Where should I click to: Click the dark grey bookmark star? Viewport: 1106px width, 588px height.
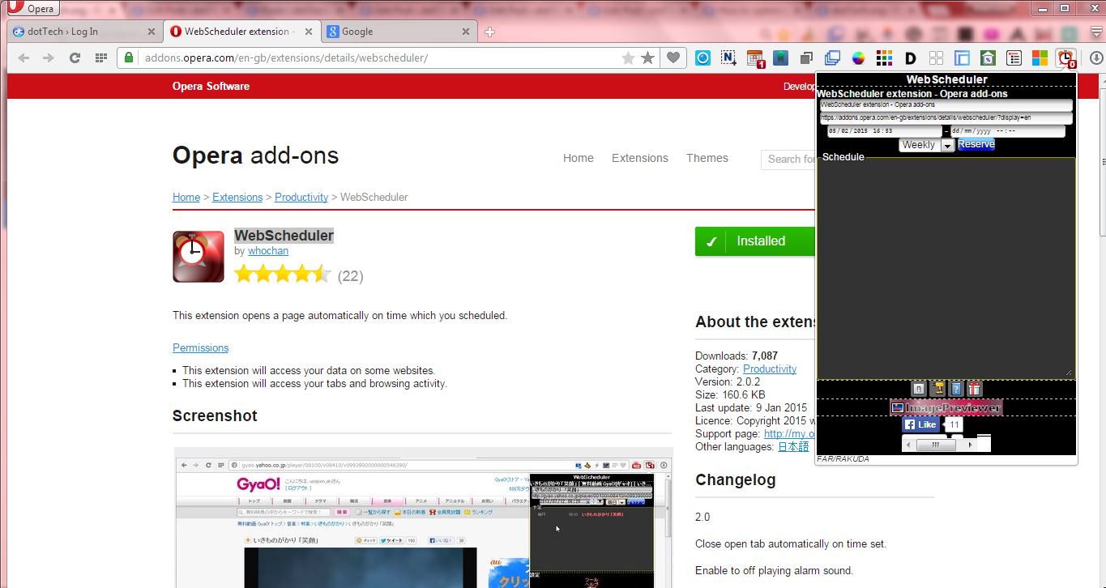pyautogui.click(x=648, y=58)
